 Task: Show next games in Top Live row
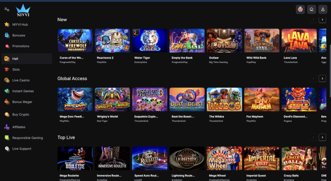[322, 137]
